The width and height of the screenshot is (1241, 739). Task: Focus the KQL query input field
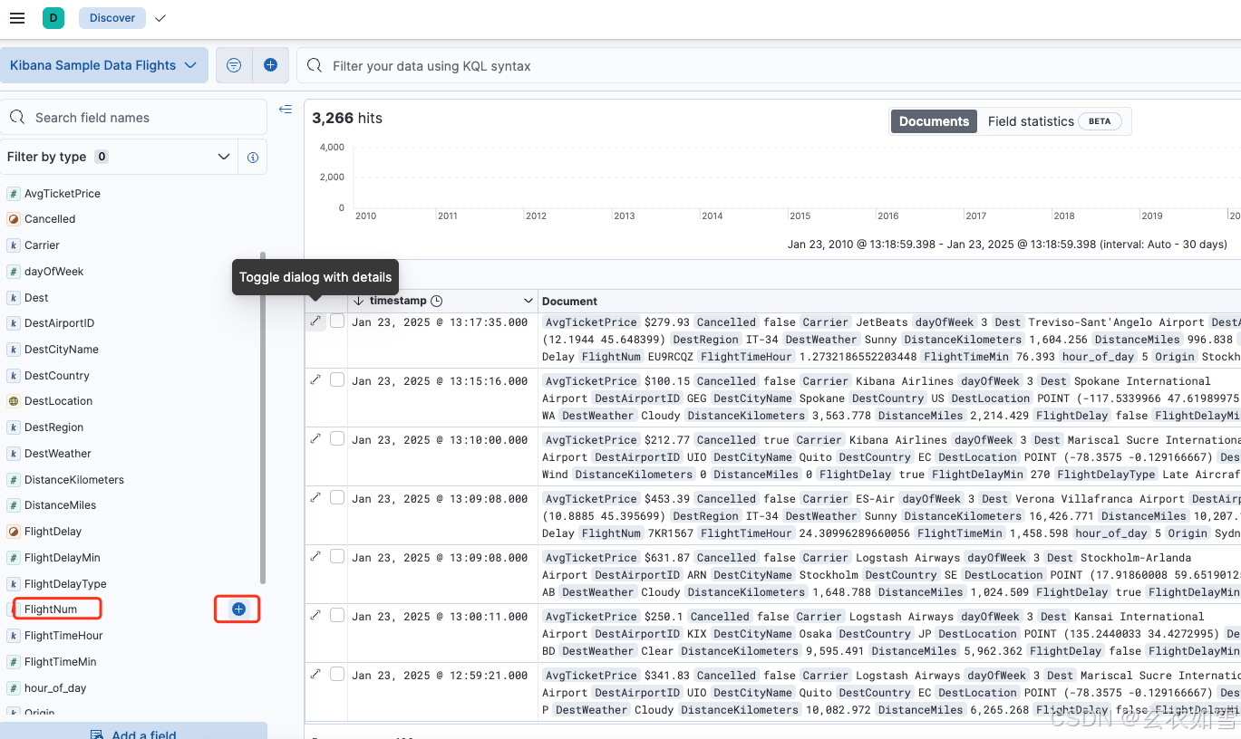[x=769, y=66]
